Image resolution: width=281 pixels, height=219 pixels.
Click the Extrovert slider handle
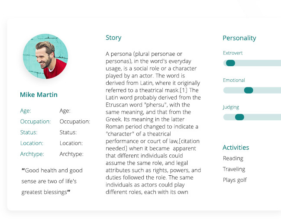[x=230, y=63]
